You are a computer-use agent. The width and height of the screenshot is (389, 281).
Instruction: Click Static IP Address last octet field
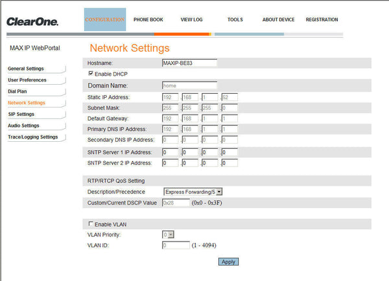click(x=230, y=97)
